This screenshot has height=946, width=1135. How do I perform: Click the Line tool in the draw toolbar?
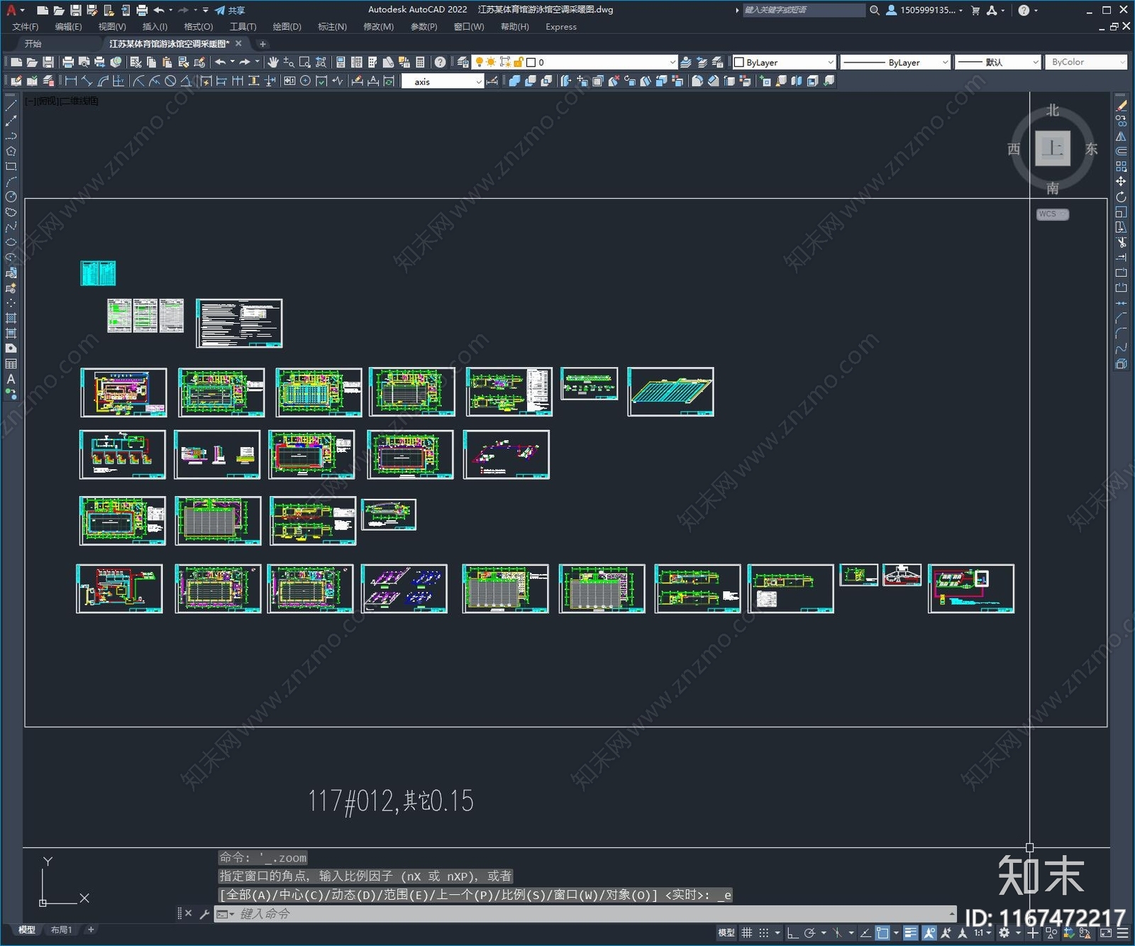11,106
